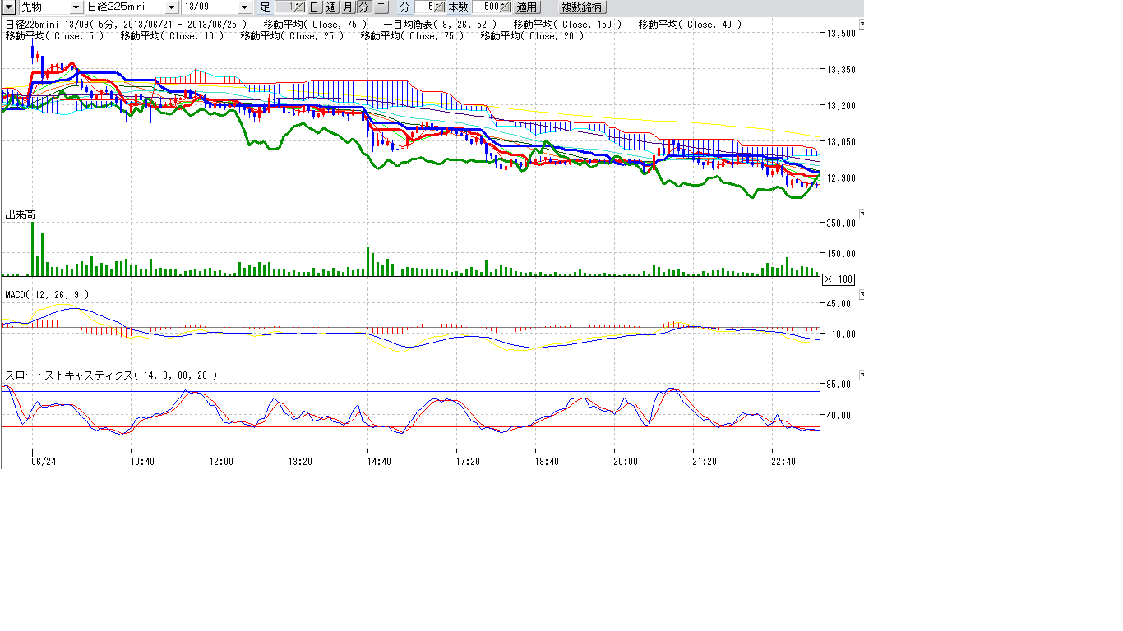Switch to daily chart with 日 button
1123x631 pixels.
click(x=314, y=7)
